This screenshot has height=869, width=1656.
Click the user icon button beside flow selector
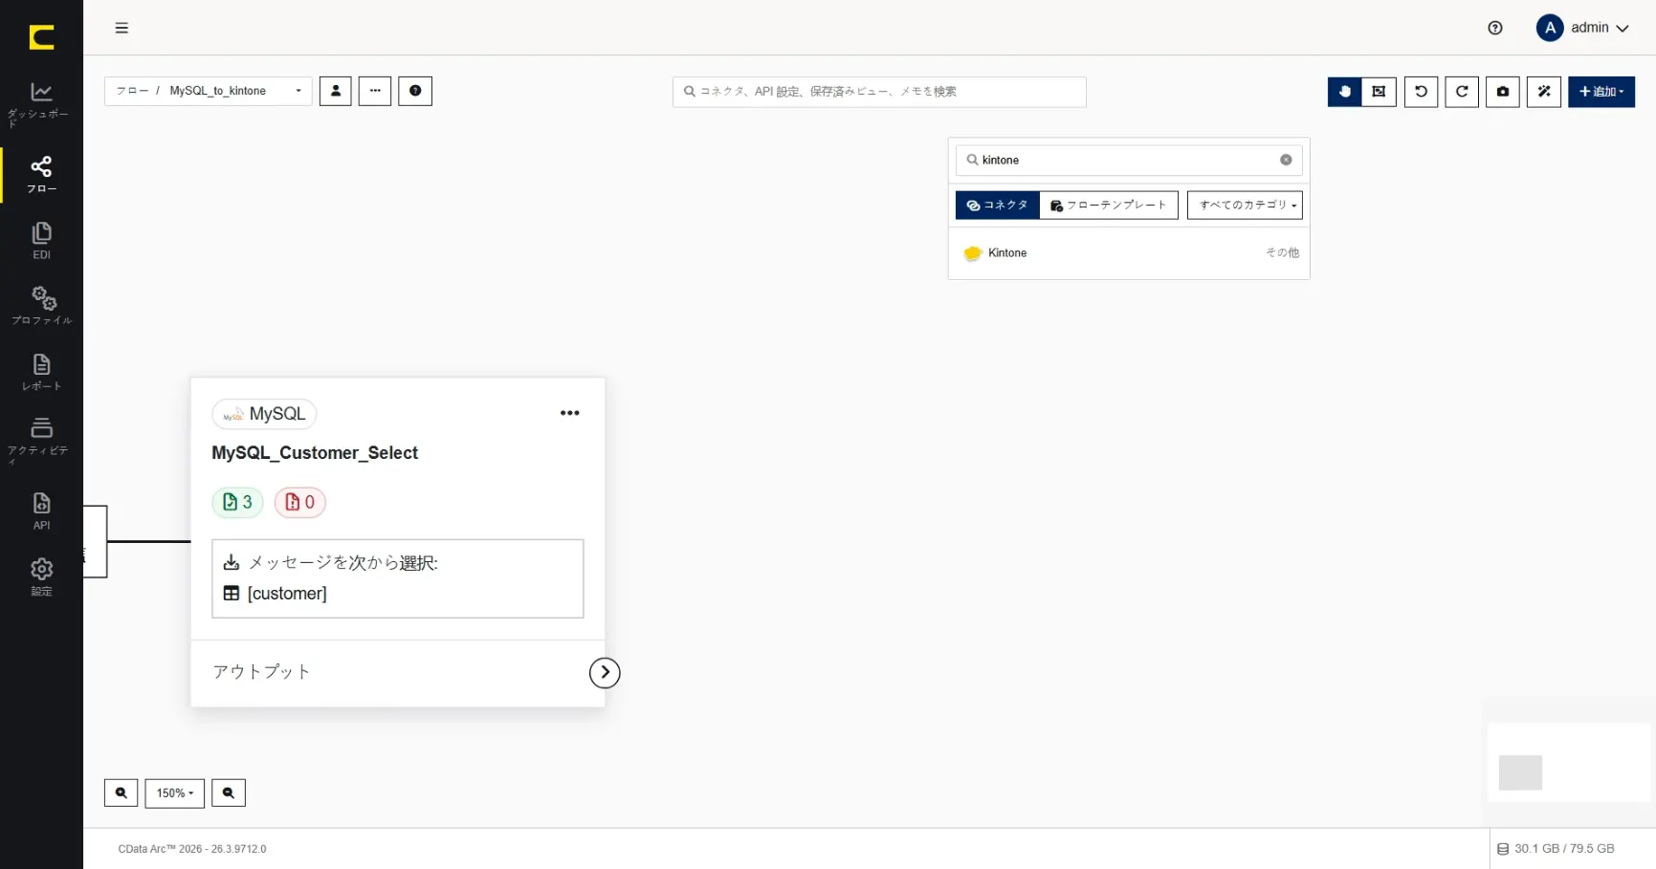(x=336, y=91)
